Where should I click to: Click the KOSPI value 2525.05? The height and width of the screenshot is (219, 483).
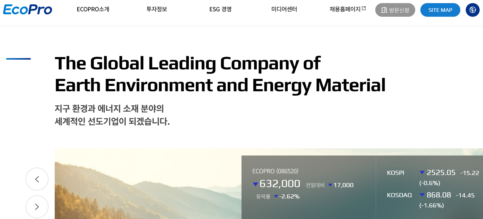tap(441, 172)
